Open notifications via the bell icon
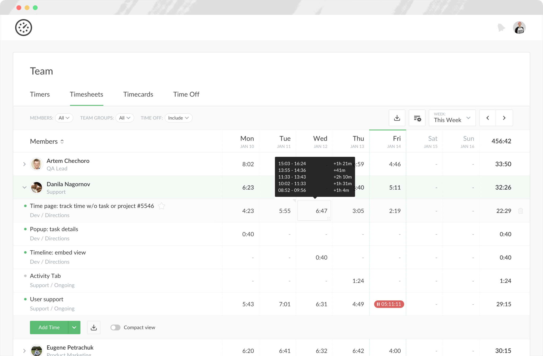Image resolution: width=543 pixels, height=356 pixels. pos(501,27)
